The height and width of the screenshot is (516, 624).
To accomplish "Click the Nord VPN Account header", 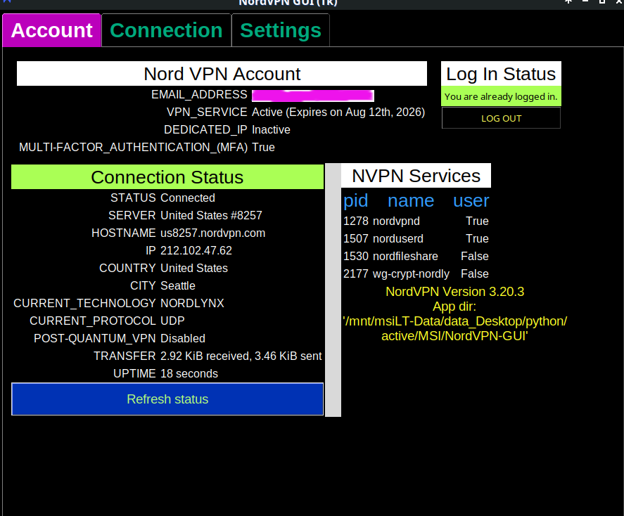I will point(222,74).
